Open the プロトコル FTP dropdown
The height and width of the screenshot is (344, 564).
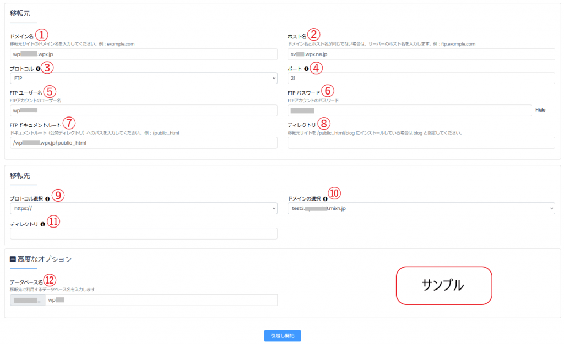coord(143,79)
